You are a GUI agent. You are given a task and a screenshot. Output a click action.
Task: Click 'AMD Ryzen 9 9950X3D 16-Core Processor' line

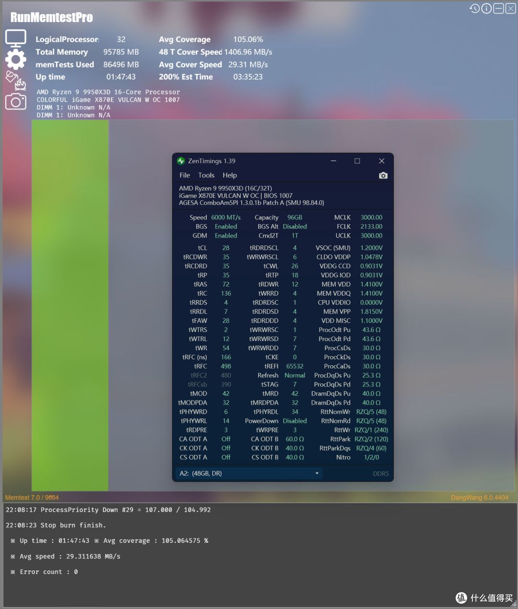point(108,92)
